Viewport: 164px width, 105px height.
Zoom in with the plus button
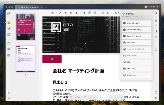(85, 97)
